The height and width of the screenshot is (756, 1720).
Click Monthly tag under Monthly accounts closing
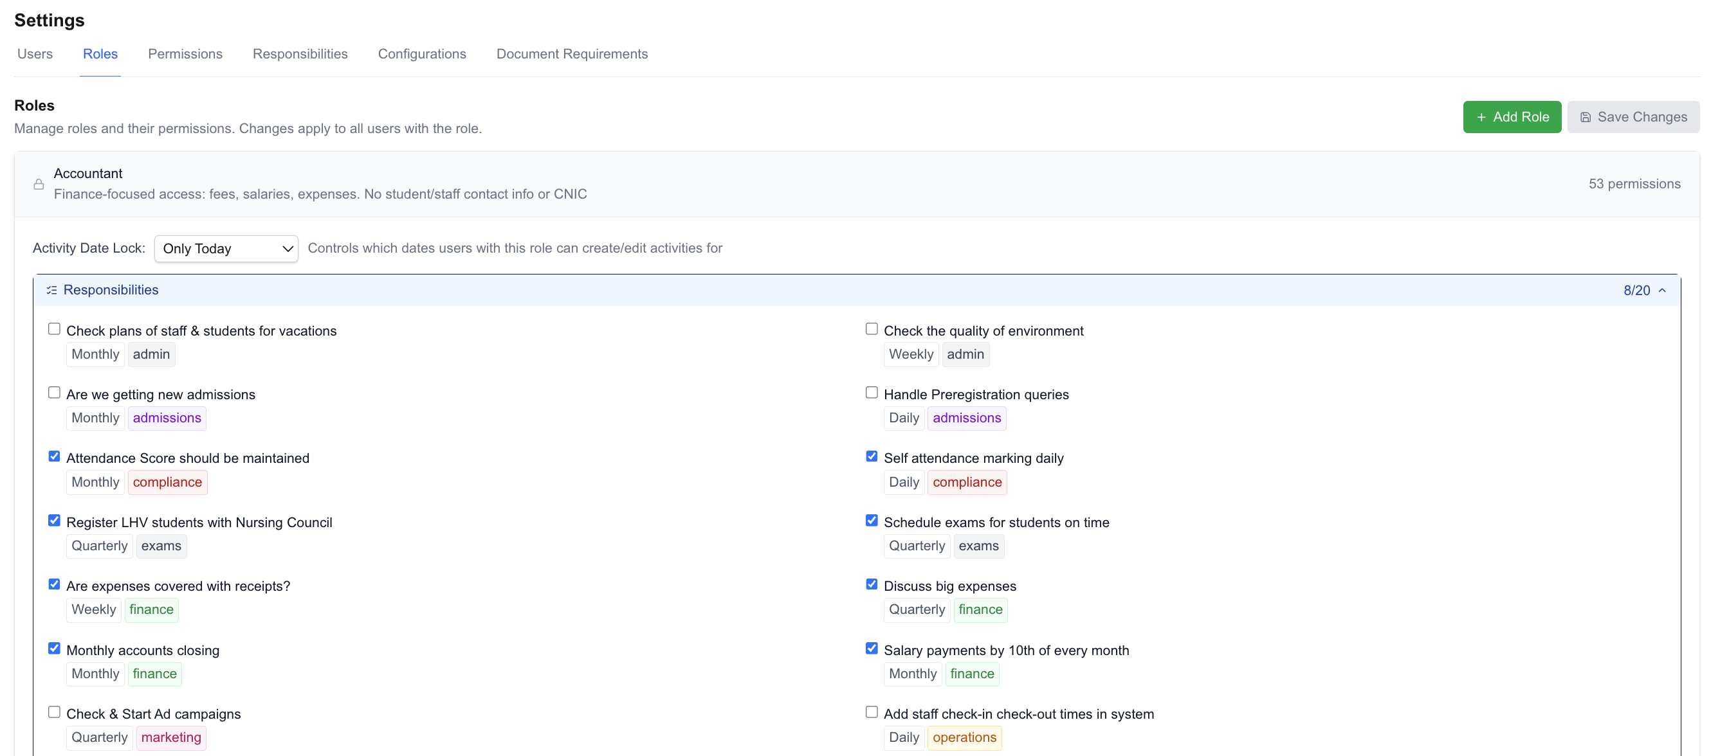(95, 674)
